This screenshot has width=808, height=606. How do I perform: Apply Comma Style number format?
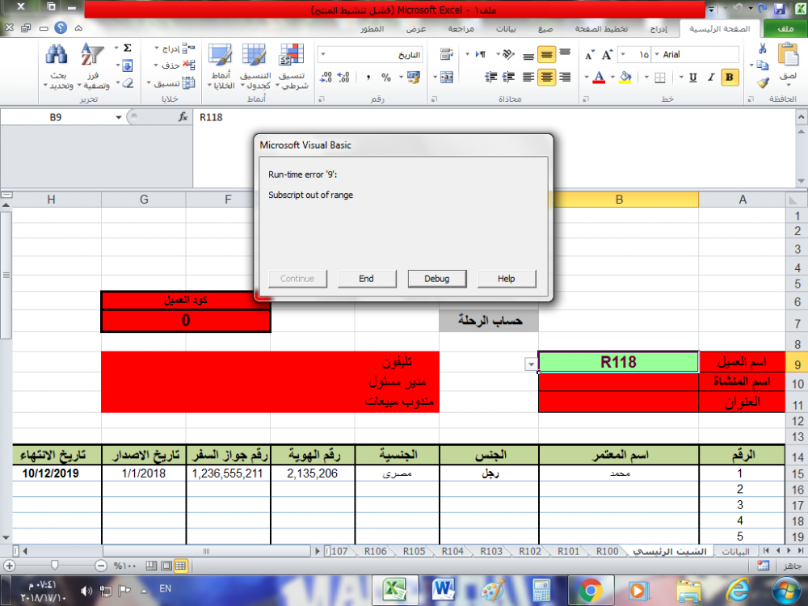368,78
